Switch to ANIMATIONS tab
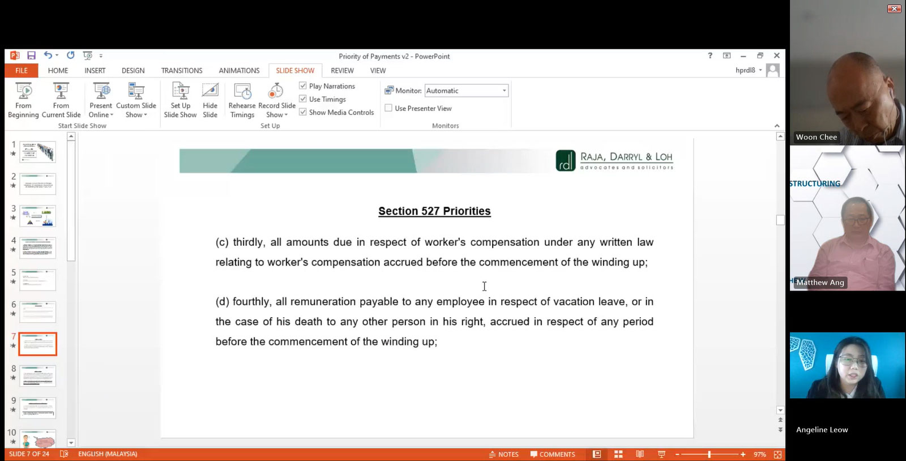Image resolution: width=906 pixels, height=461 pixels. click(239, 70)
